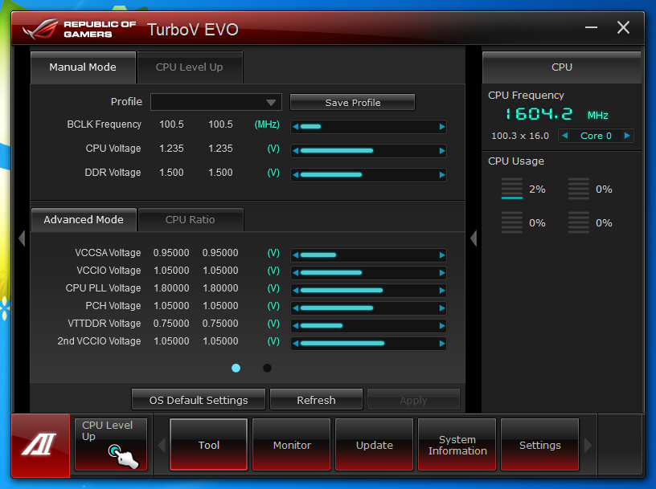The width and height of the screenshot is (656, 489).
Task: Open the Monitor menu
Action: (292, 445)
